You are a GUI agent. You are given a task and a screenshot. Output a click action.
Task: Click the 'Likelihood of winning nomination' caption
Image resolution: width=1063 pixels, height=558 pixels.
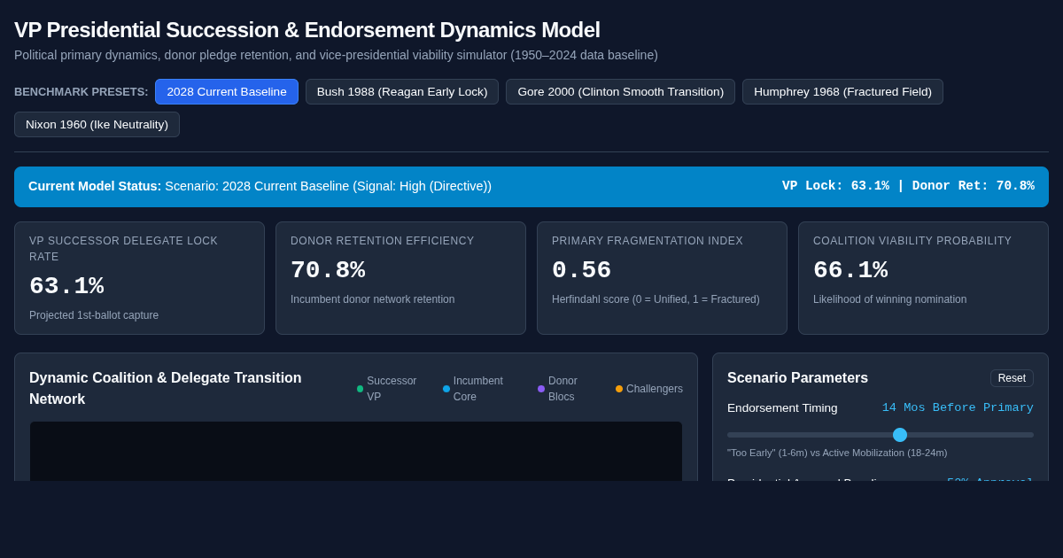coord(889,299)
